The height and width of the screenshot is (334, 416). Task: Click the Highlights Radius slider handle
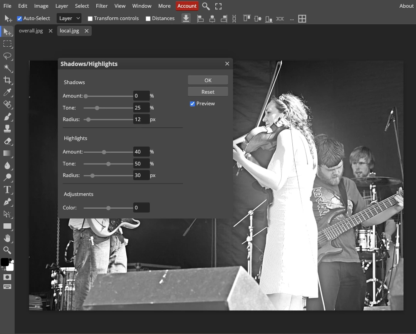click(92, 175)
